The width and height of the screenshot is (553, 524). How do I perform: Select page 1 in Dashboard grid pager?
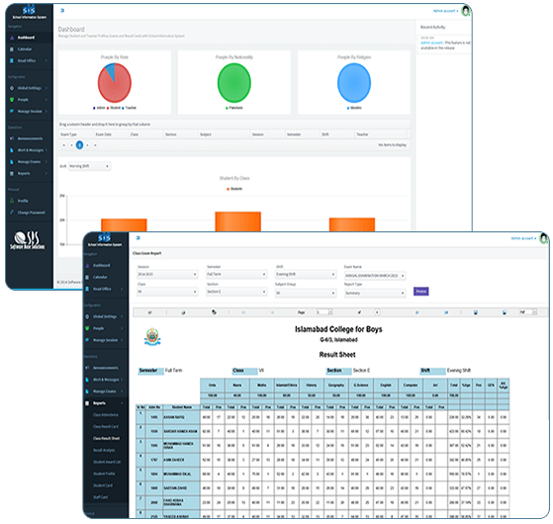80,144
